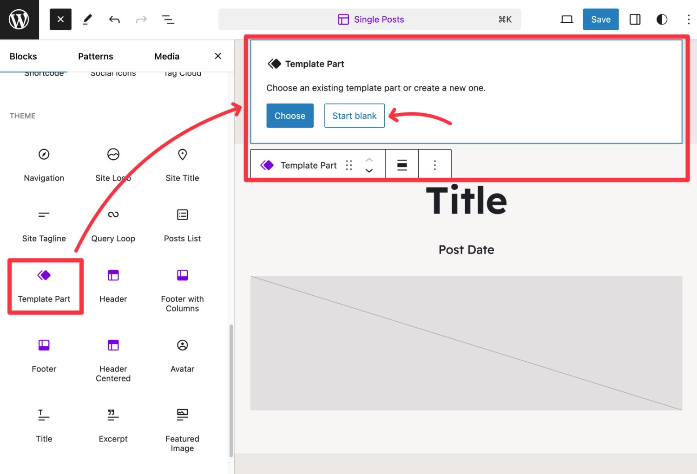Insert the Featured Image block
The height and width of the screenshot is (474, 697).
182,431
